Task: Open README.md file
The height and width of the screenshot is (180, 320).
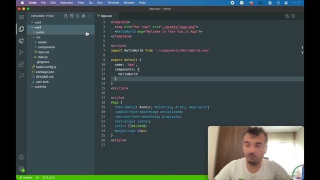Action: pyautogui.click(x=60, y=76)
